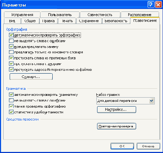The image size is (163, 153).
Task: Open Для деловой переписки combo box
Action: coord(125,101)
